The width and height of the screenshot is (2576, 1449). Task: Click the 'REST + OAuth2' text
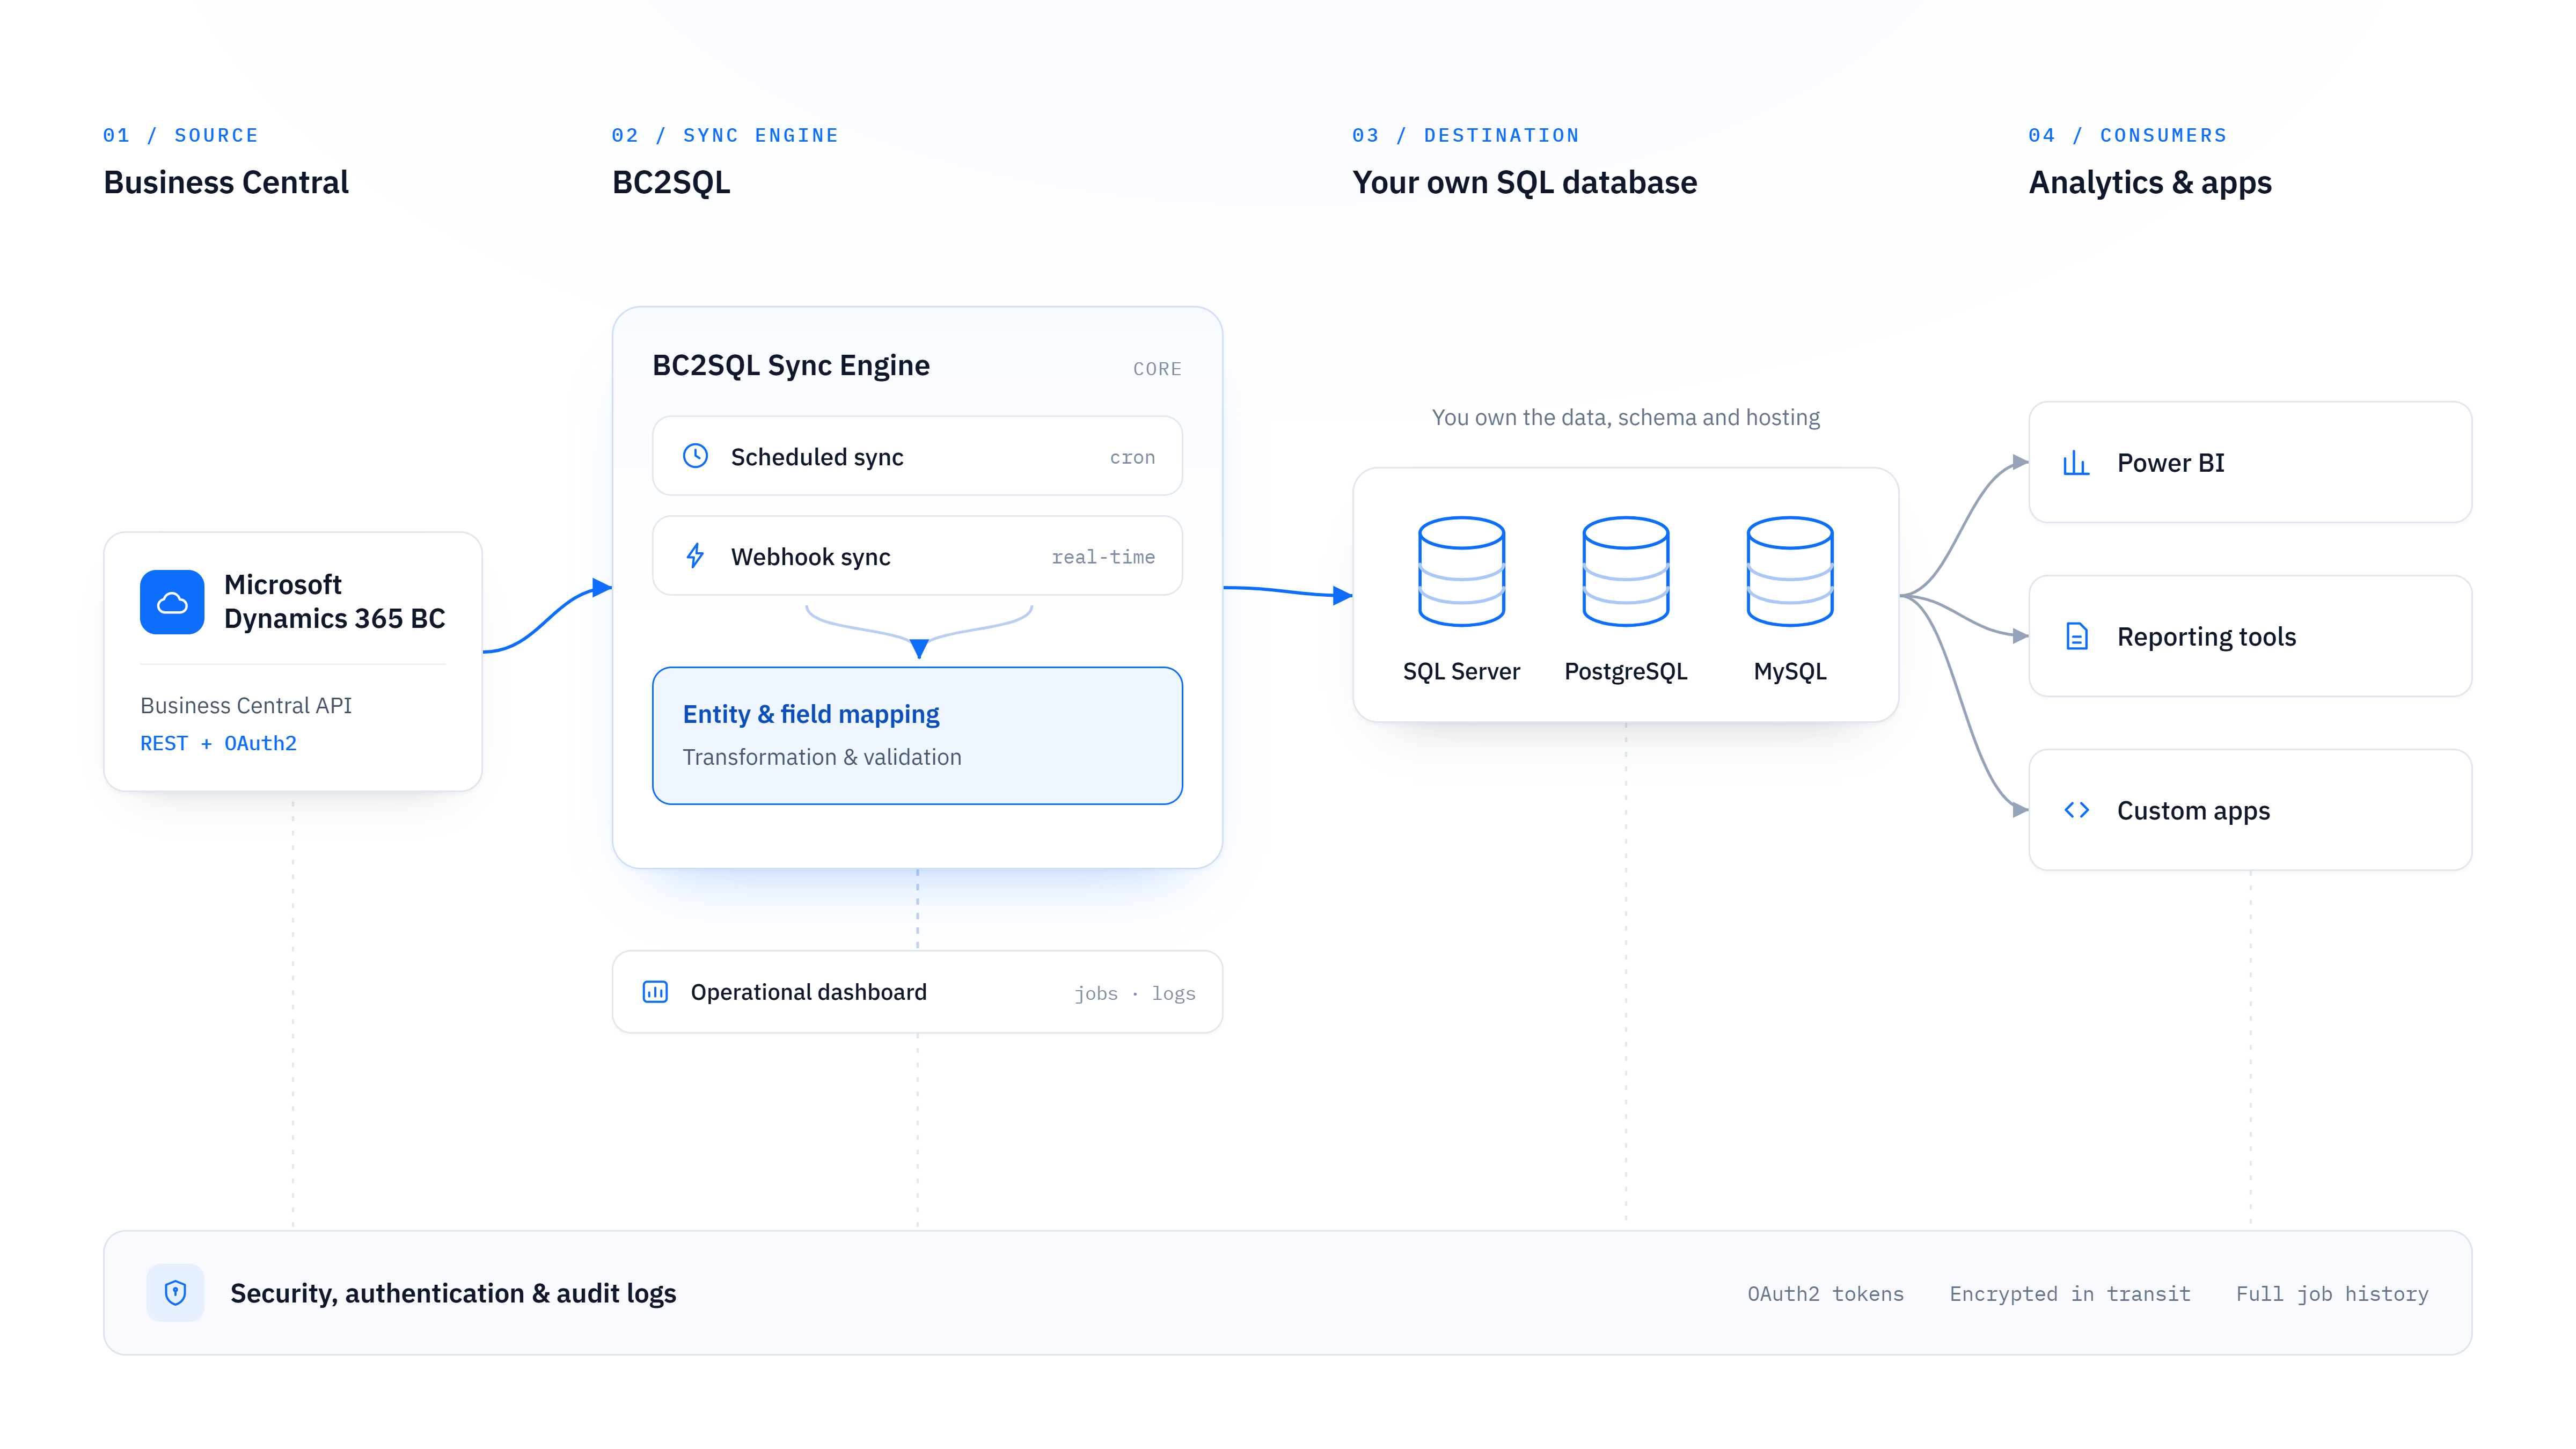[x=218, y=744]
